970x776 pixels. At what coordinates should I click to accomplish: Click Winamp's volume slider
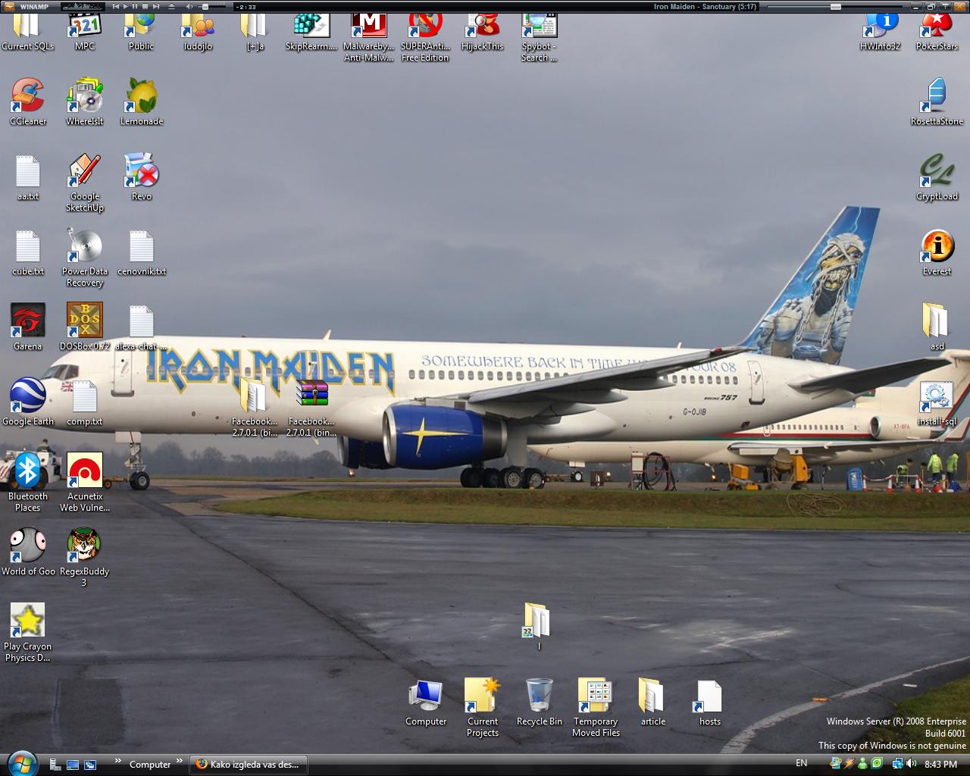(x=211, y=6)
